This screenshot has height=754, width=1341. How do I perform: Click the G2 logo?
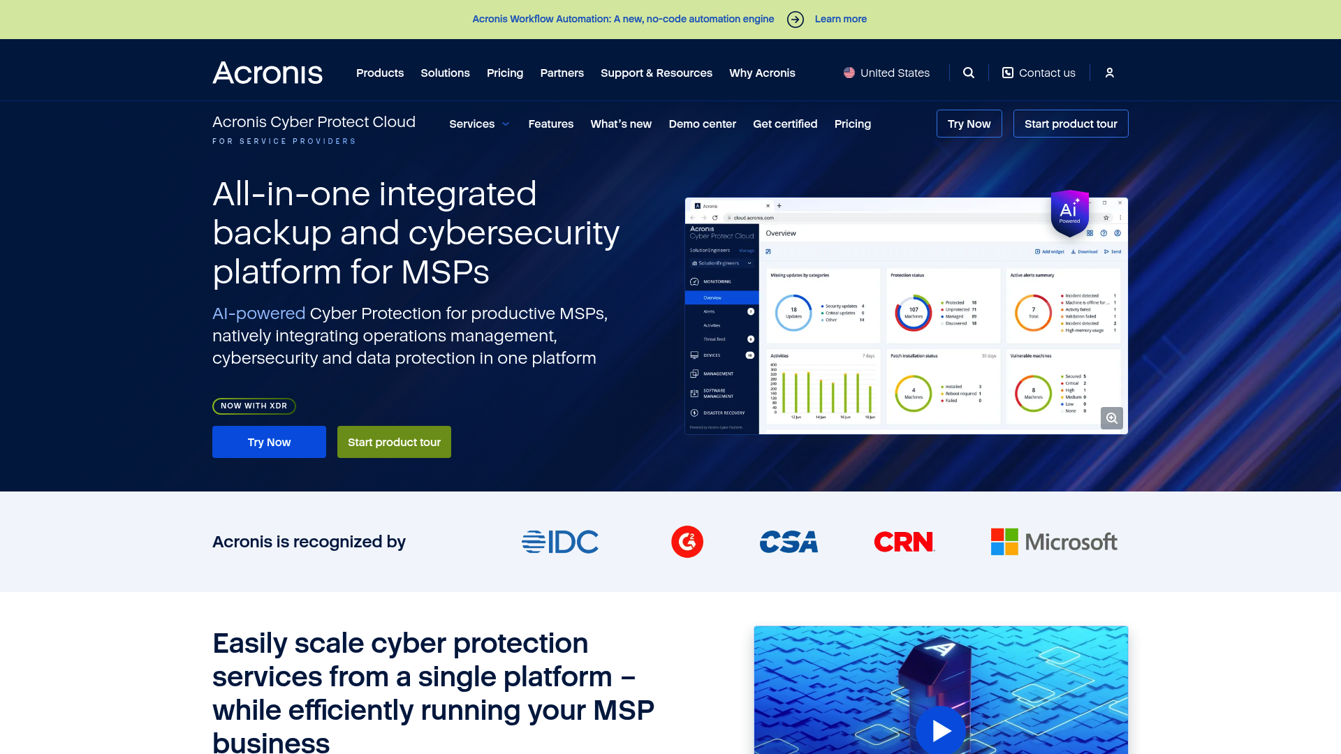[x=687, y=541]
